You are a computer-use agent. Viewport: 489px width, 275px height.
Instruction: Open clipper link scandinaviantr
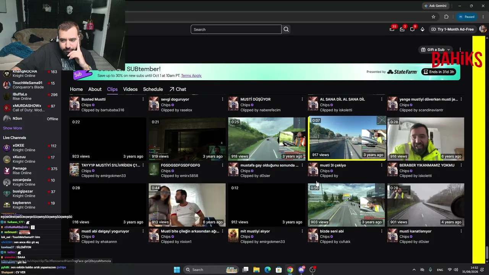[x=431, y=110]
